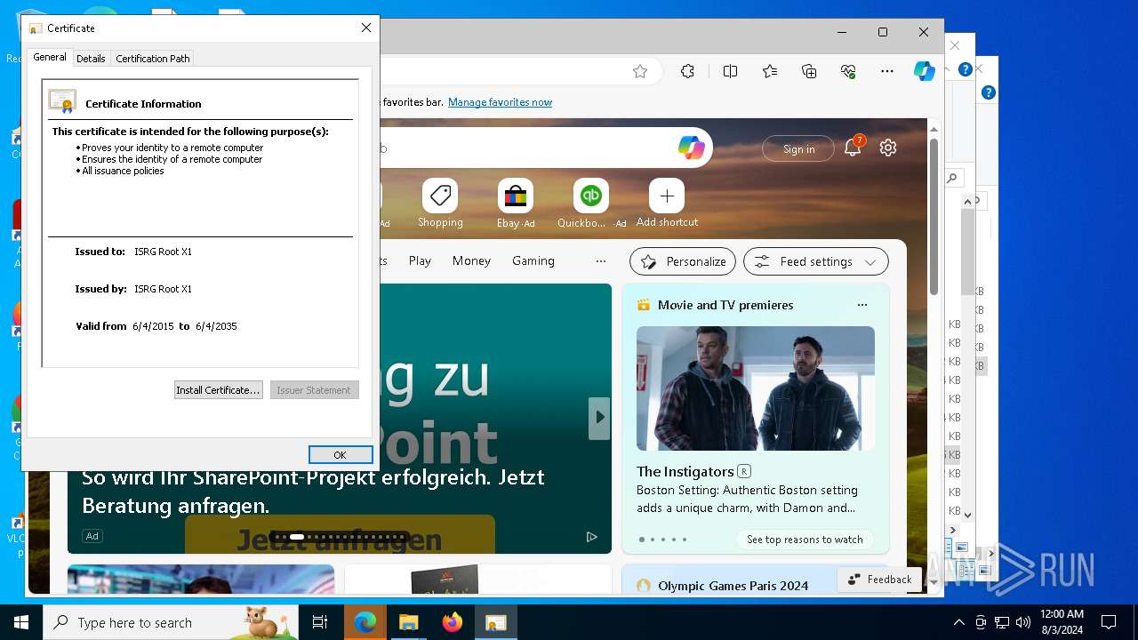
Task: Click the Edge page vertical scrollbar
Action: (934, 218)
